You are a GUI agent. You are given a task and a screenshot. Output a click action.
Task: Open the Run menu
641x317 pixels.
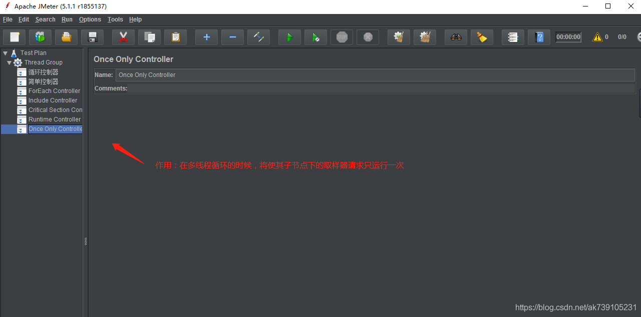point(67,19)
